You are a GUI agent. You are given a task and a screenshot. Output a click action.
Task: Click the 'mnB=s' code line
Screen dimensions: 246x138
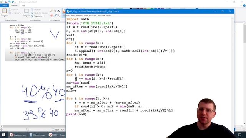pyautogui.click(x=71, y=90)
